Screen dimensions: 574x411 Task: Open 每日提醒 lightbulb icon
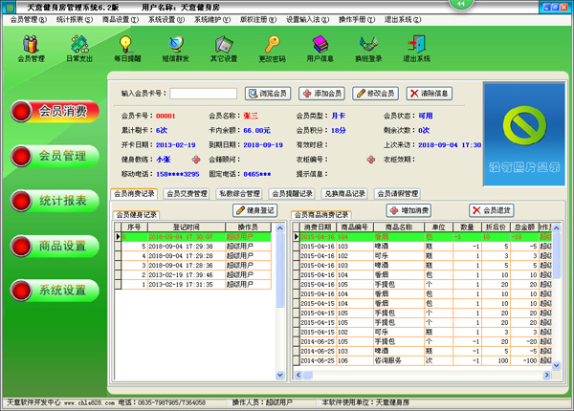[x=124, y=48]
